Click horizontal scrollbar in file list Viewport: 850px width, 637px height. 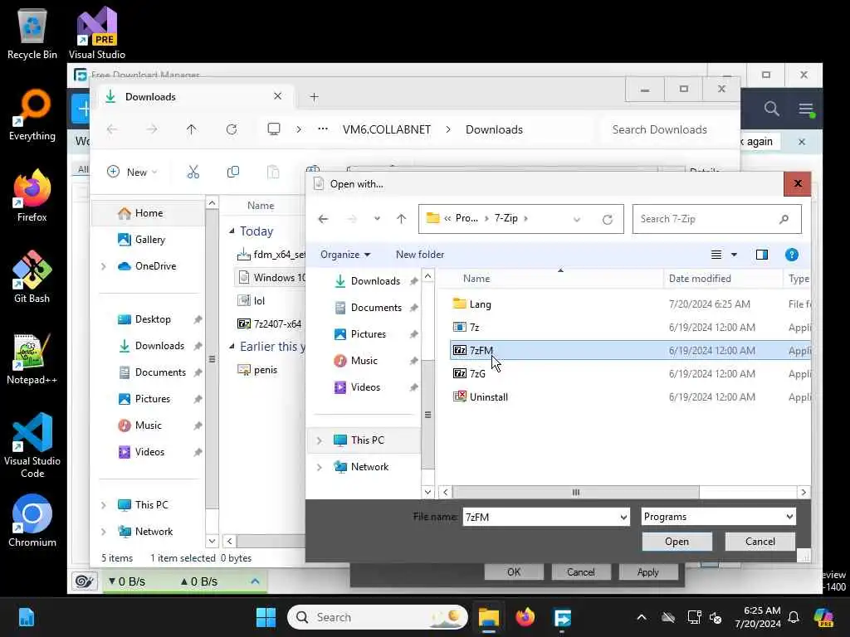pos(576,493)
